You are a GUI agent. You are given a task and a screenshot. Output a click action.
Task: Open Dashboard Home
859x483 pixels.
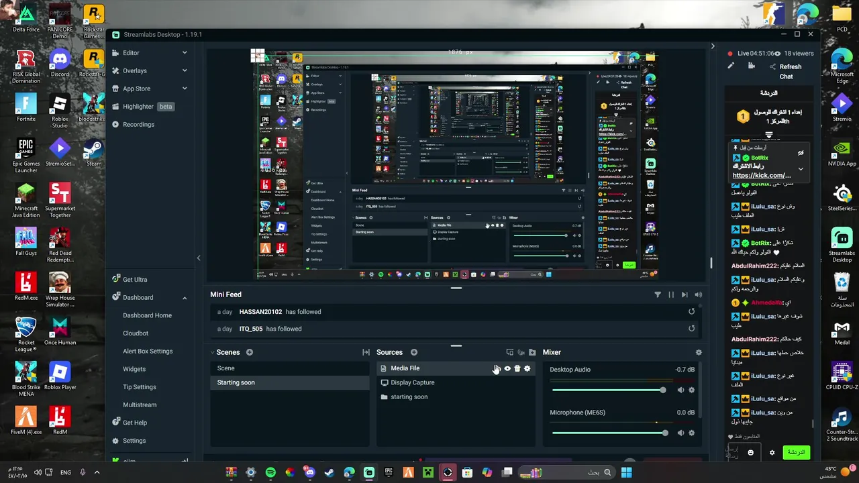pyautogui.click(x=147, y=315)
